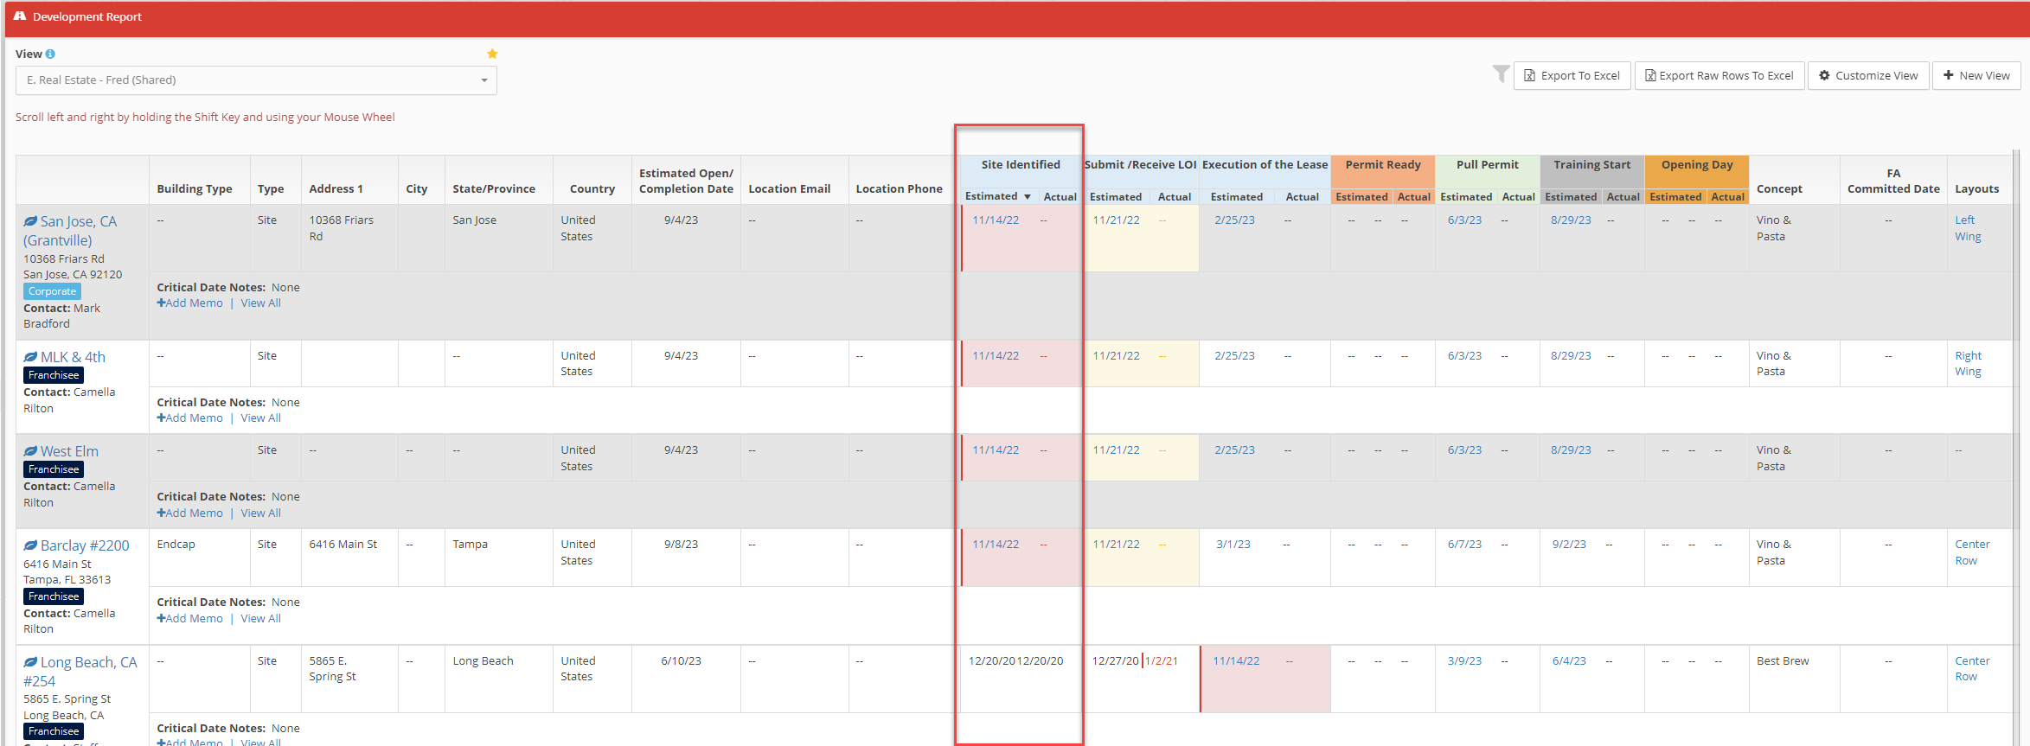The width and height of the screenshot is (2030, 746).
Task: Click the gold favorite star icon
Action: tap(492, 54)
